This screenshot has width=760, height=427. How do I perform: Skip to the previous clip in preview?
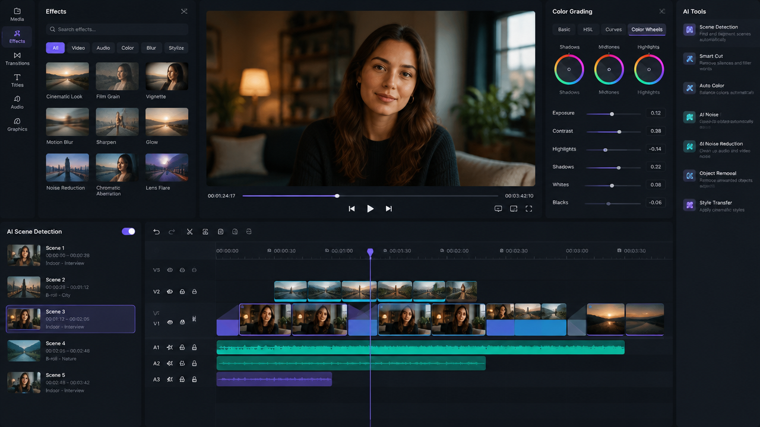coord(351,209)
